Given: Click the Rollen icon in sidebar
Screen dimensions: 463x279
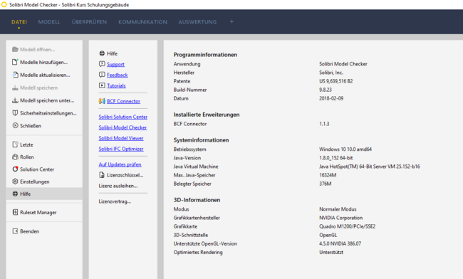Looking at the screenshot, I should pyautogui.click(x=15, y=157).
